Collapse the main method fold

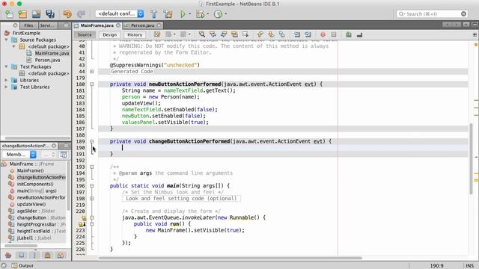point(92,186)
